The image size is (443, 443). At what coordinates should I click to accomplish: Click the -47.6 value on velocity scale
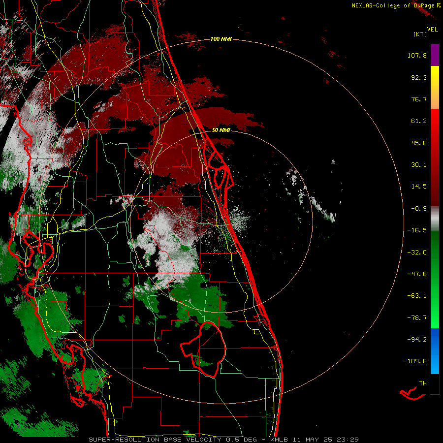tap(417, 274)
